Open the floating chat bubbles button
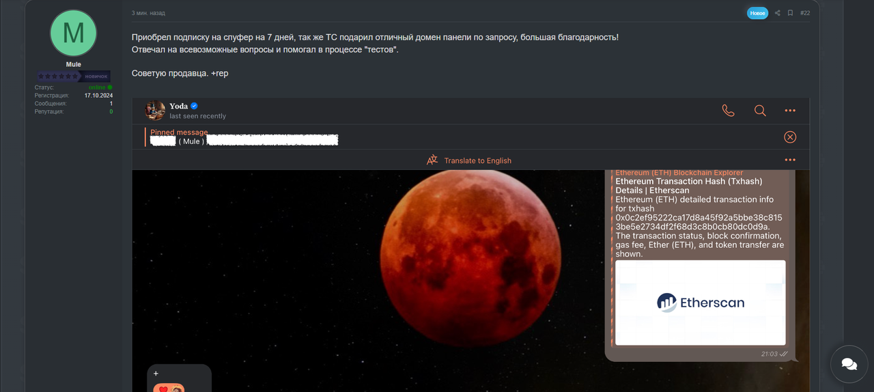This screenshot has width=874, height=392. pos(849,364)
